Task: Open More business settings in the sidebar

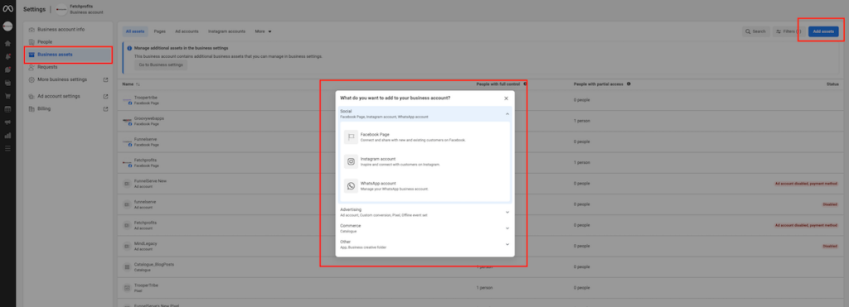Action: click(x=68, y=79)
